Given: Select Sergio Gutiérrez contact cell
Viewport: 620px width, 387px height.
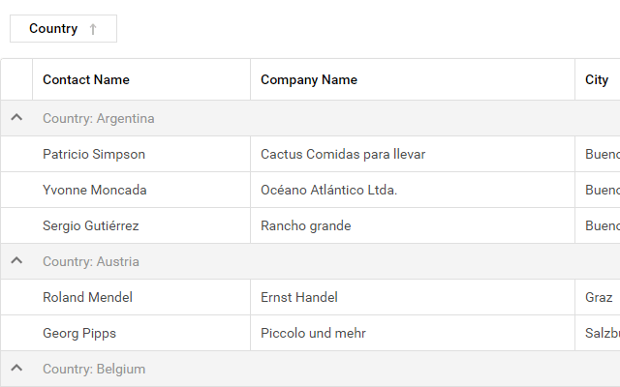Looking at the screenshot, I should pos(91,225).
